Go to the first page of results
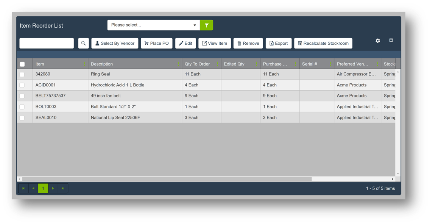The width and height of the screenshot is (430, 224). 23,188
